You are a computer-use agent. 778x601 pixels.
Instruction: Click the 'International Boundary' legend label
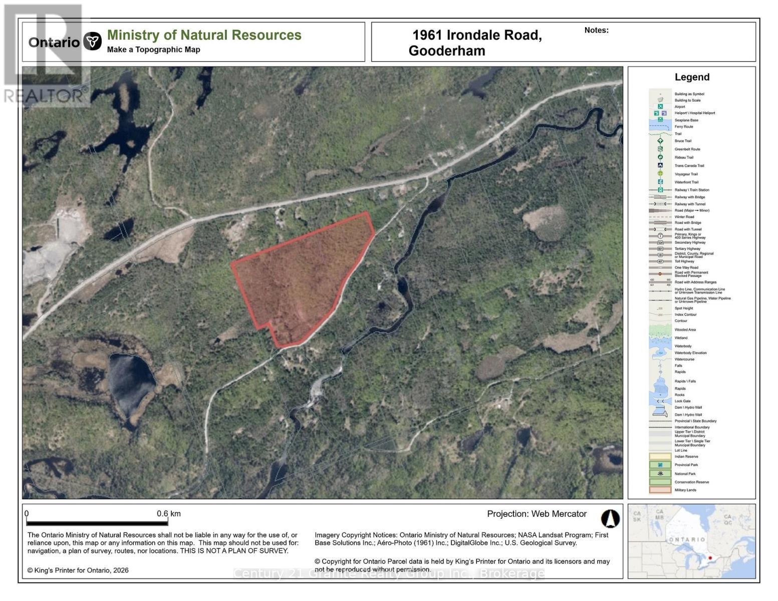(692, 427)
